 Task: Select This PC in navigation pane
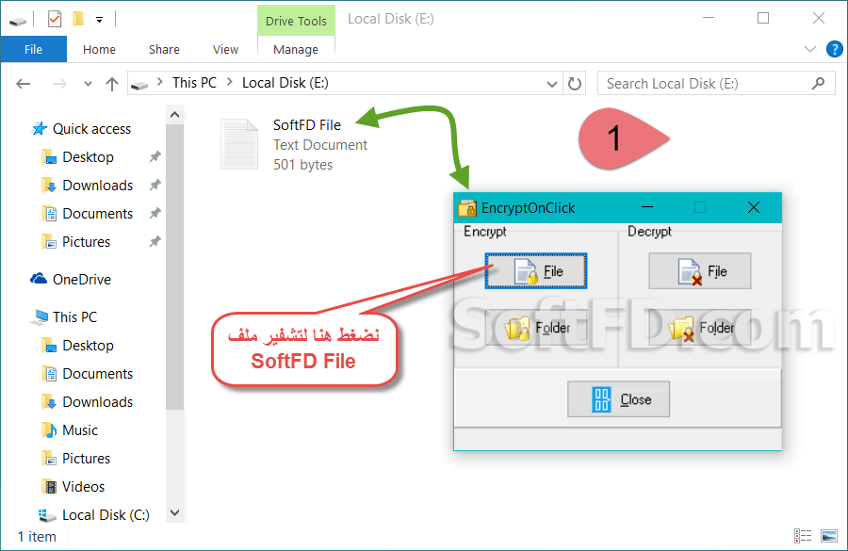click(74, 316)
